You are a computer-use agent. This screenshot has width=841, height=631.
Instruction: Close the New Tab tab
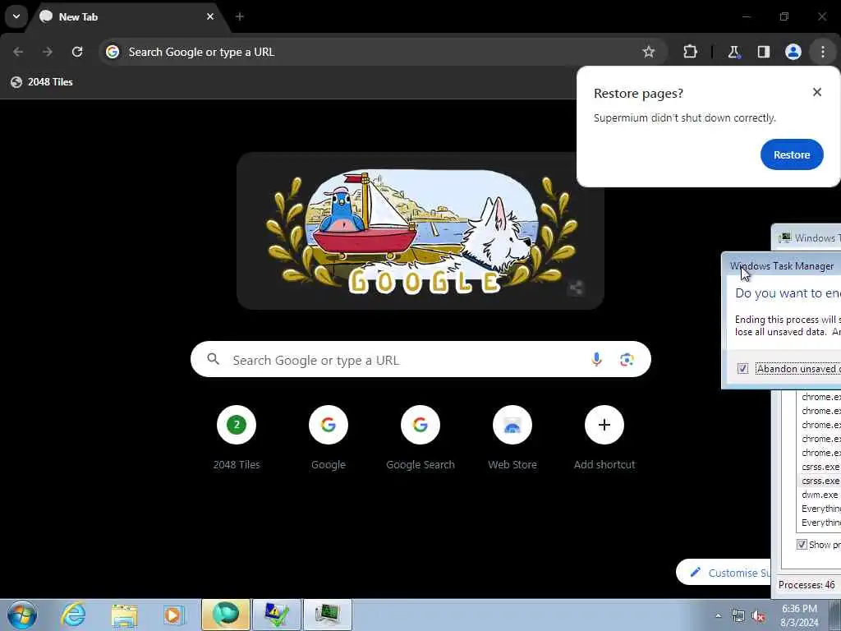(210, 16)
